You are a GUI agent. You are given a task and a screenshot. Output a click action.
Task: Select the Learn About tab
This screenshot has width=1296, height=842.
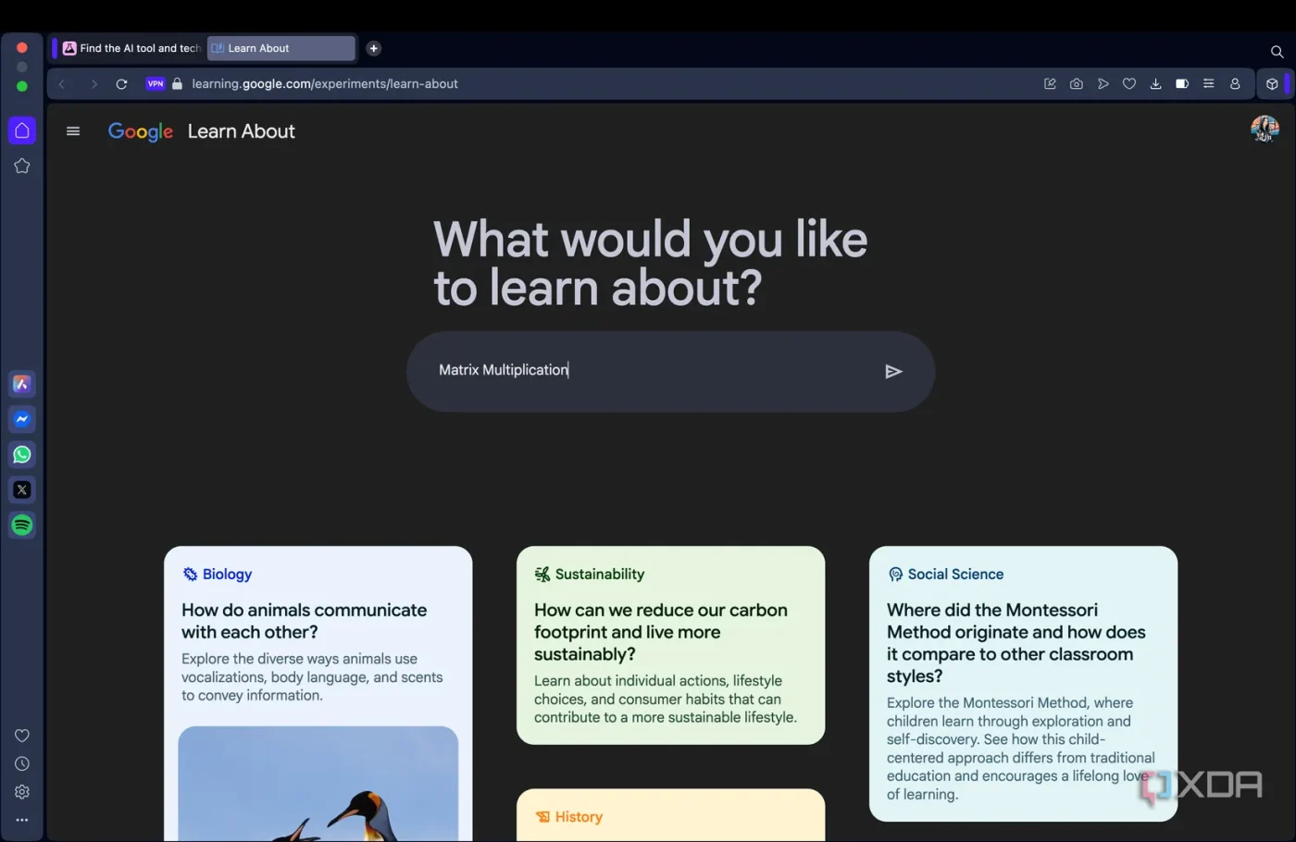(x=280, y=48)
